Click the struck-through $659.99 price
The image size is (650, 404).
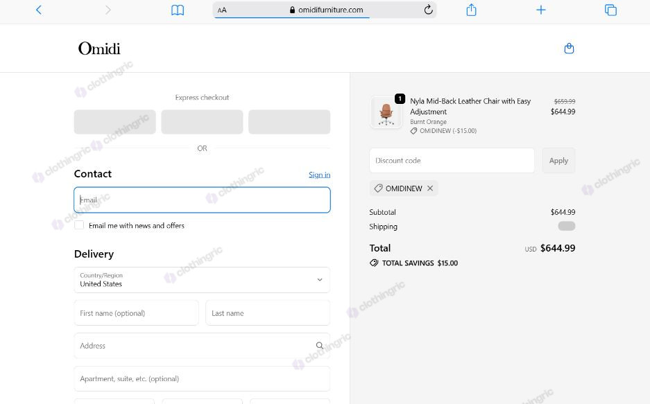(x=565, y=101)
